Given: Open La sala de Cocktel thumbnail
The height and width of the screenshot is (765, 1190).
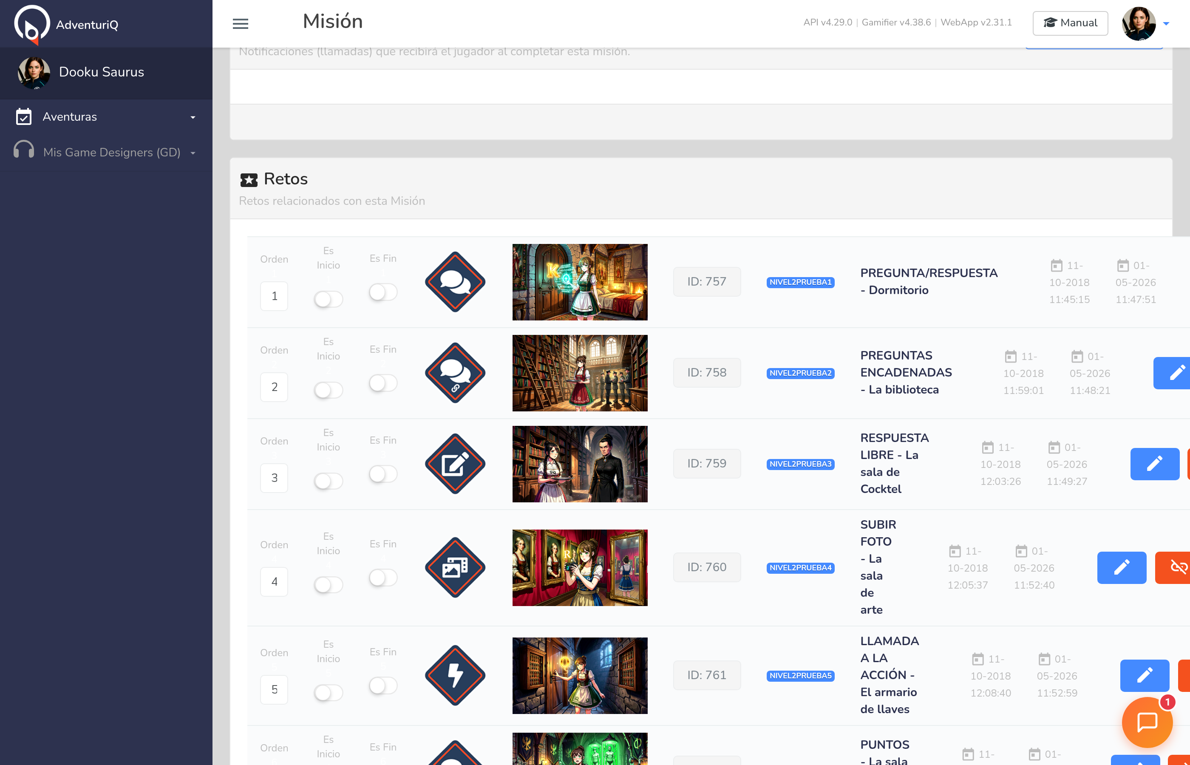Looking at the screenshot, I should [580, 464].
